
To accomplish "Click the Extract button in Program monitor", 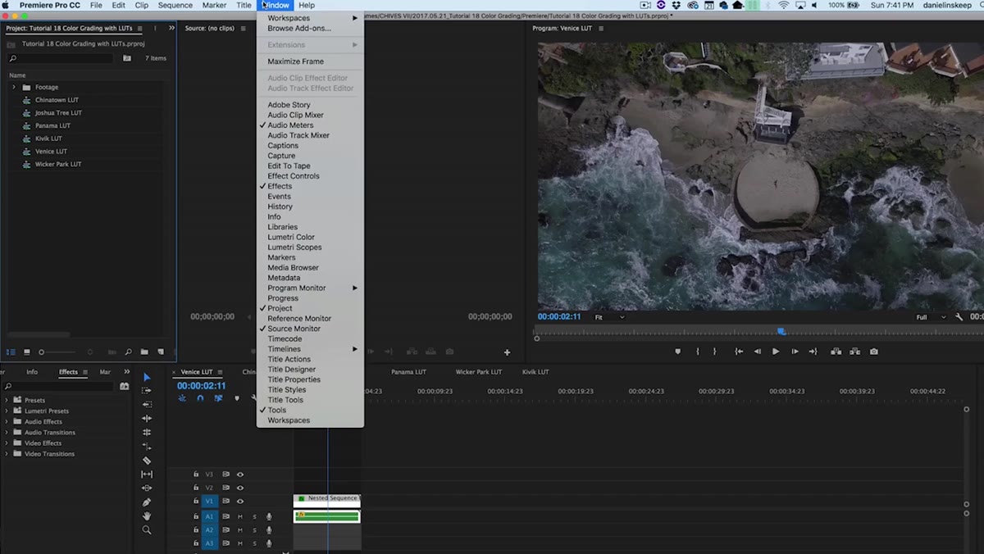I will point(855,352).
